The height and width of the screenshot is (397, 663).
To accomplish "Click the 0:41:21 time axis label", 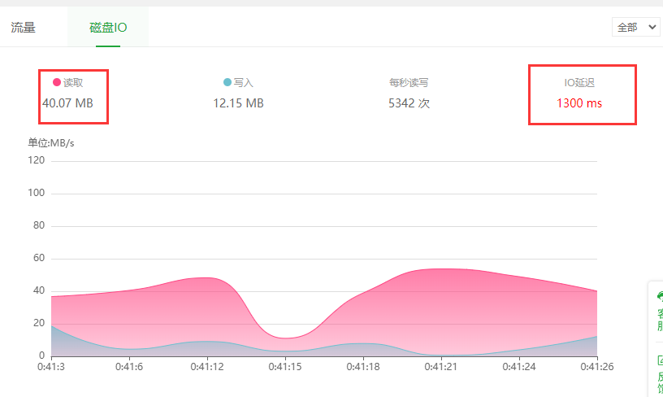I will click(441, 367).
